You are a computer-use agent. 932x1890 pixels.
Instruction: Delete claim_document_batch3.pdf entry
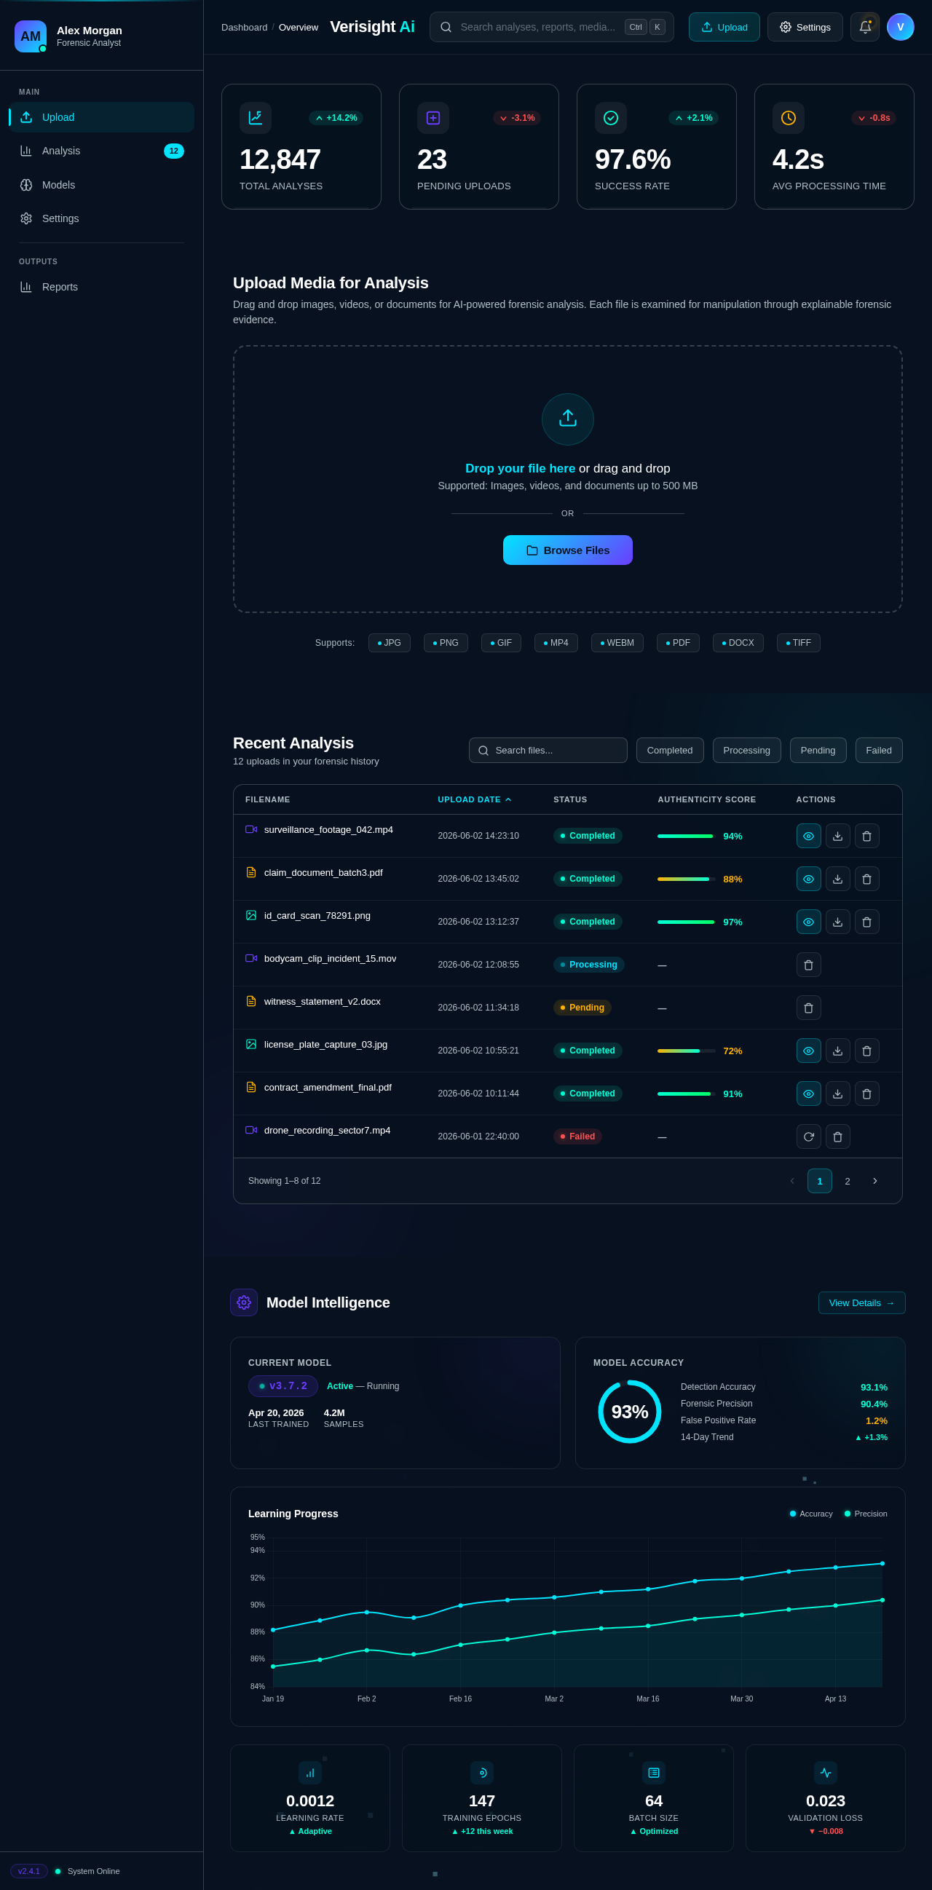(866, 879)
